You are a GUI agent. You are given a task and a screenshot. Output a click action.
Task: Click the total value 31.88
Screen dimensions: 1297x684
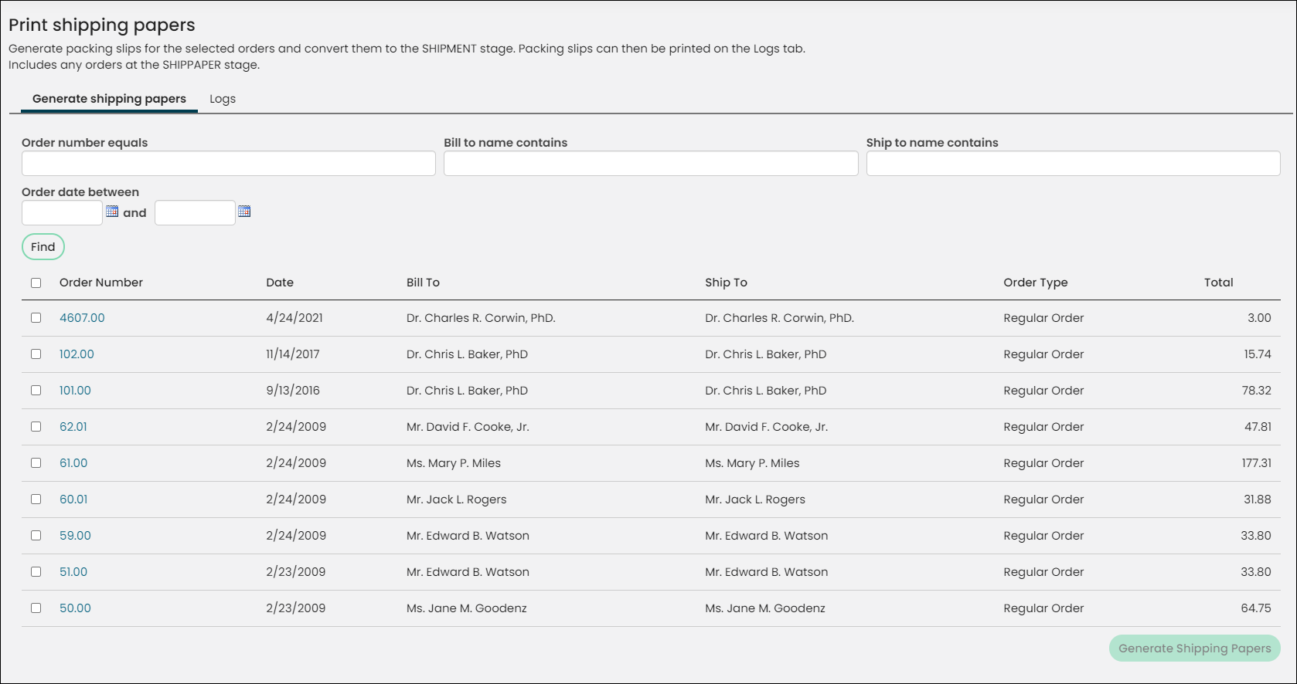1258,499
